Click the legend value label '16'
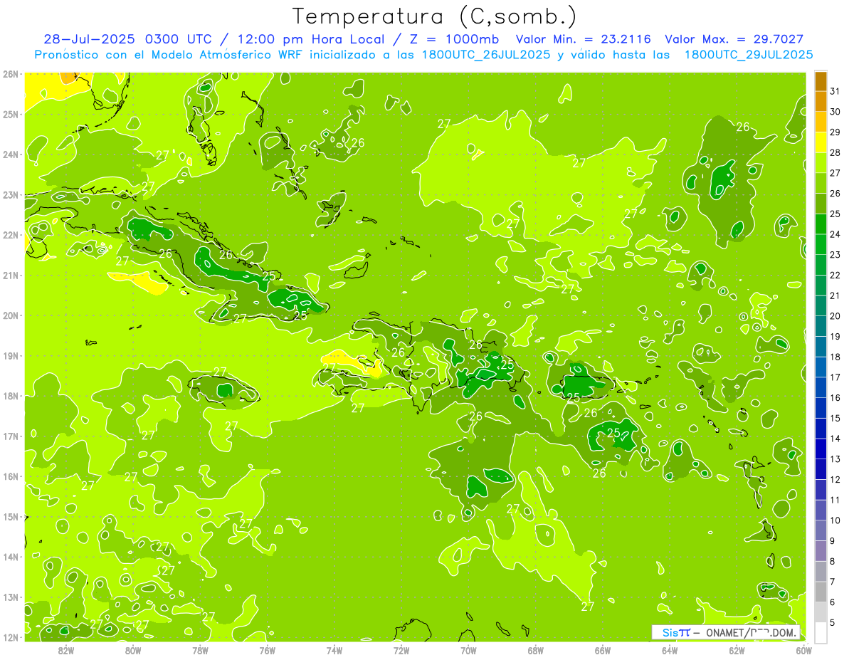Image resolution: width=854 pixels, height=660 pixels. [x=835, y=397]
